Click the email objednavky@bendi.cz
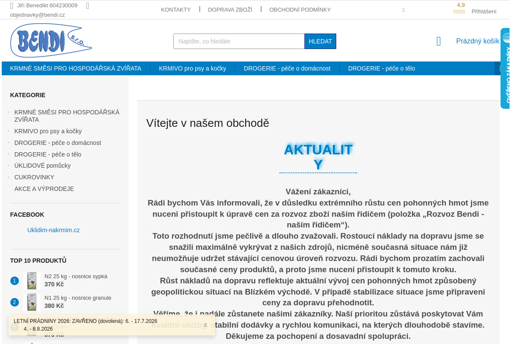The width and height of the screenshot is (516, 344). [37, 15]
